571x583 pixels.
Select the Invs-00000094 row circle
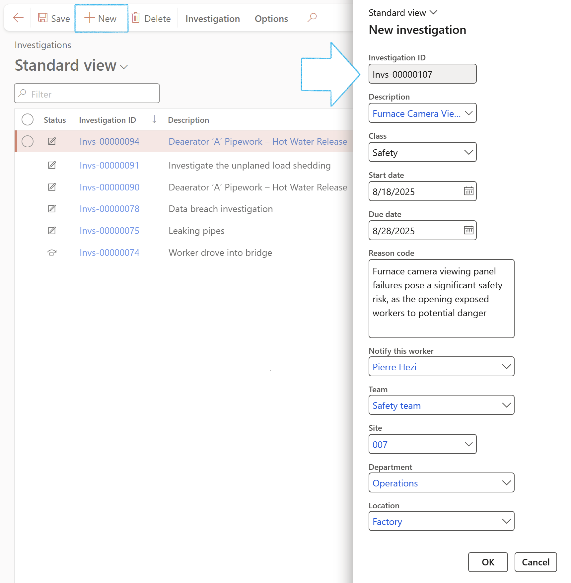[x=28, y=141]
